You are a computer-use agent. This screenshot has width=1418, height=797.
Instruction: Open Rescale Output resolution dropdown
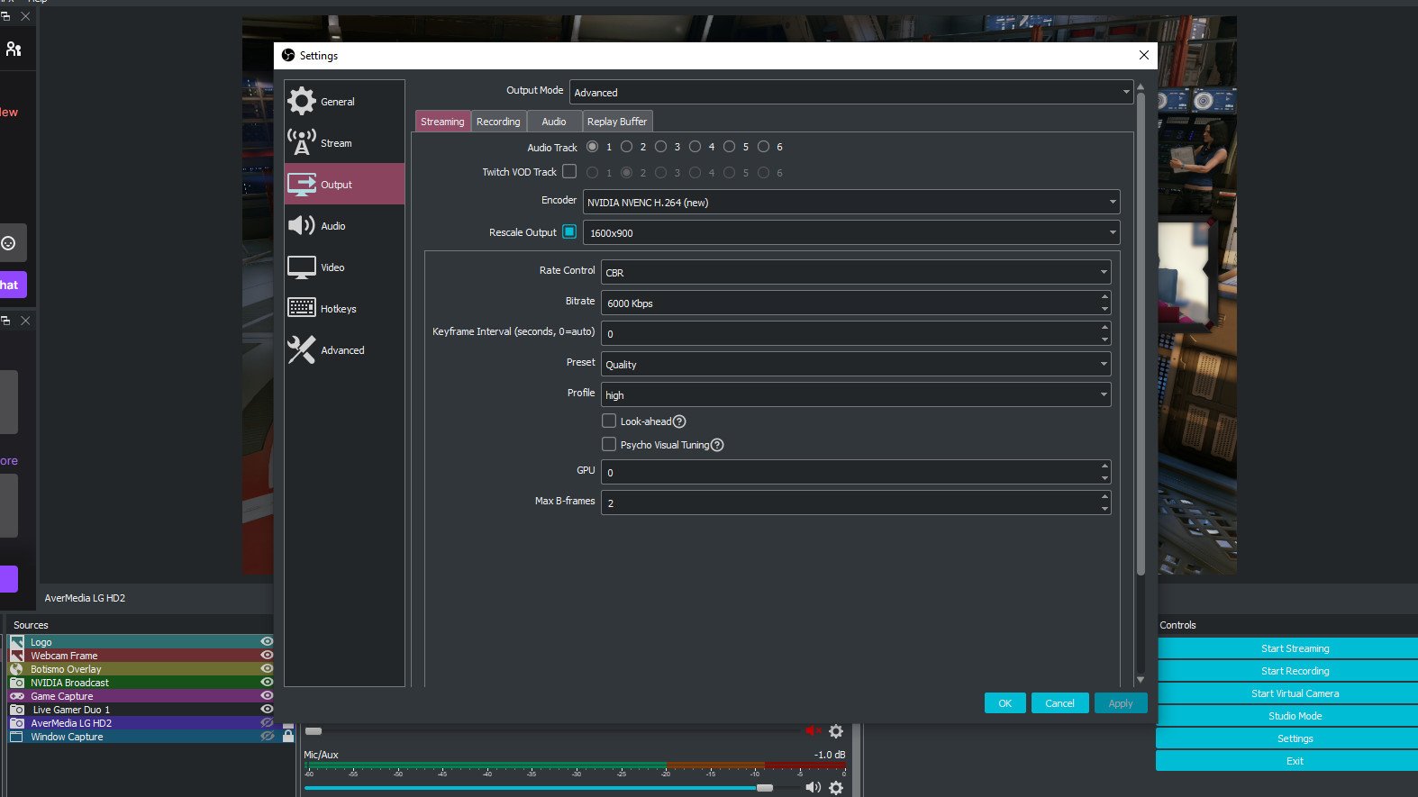pos(851,232)
